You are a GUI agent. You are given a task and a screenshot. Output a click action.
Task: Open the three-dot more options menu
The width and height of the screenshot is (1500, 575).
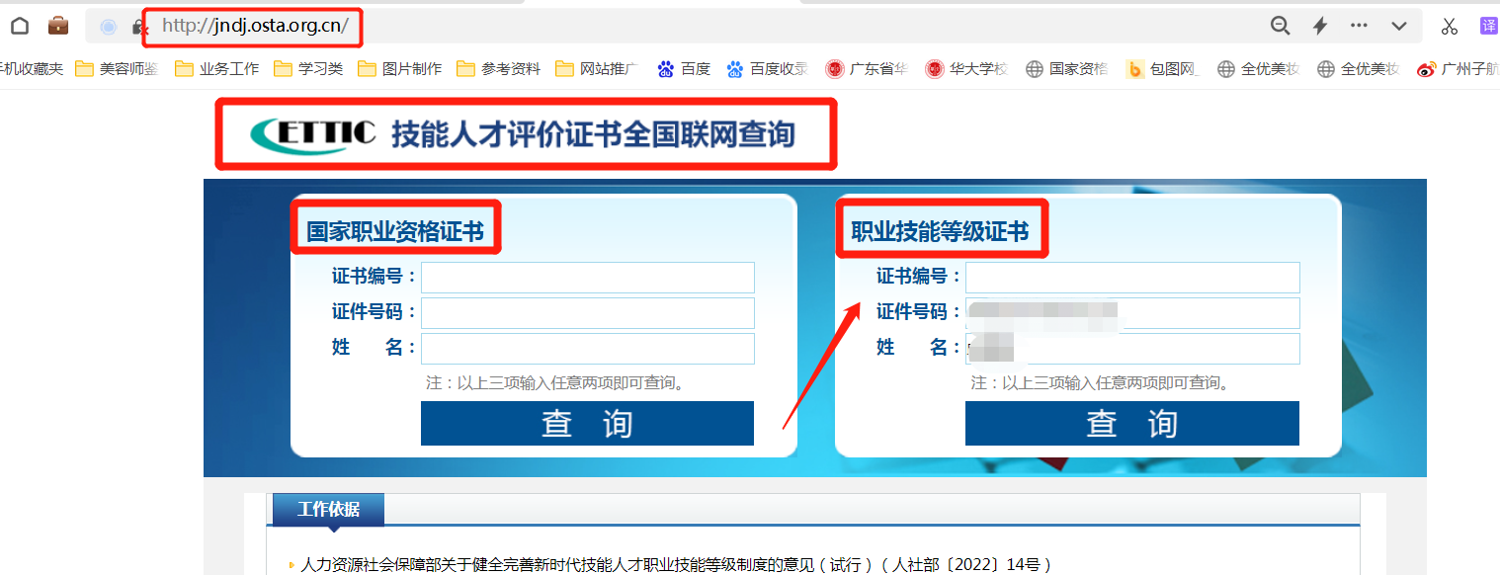[1359, 26]
